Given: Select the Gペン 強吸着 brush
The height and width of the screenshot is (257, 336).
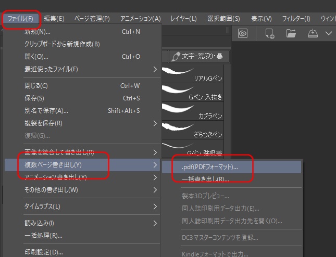Looking at the screenshot, I should 193,149.
